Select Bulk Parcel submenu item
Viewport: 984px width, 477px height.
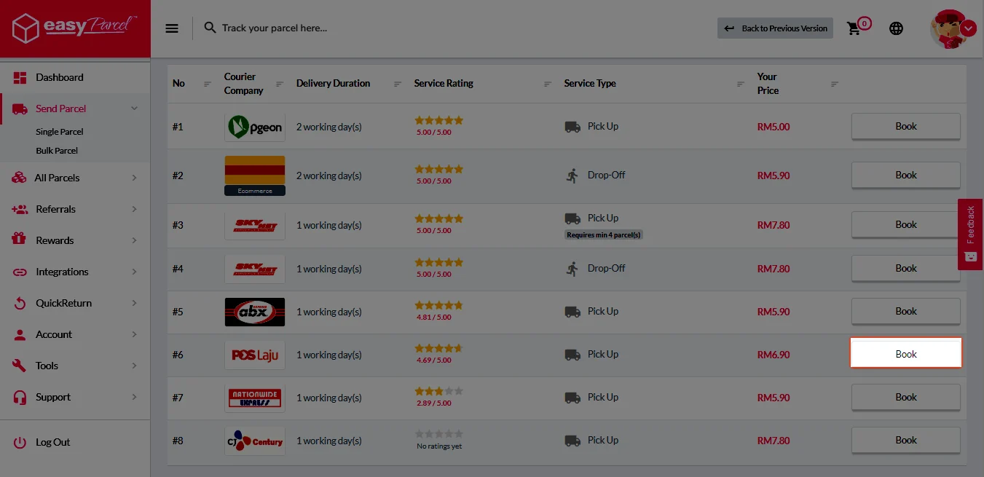pos(57,151)
